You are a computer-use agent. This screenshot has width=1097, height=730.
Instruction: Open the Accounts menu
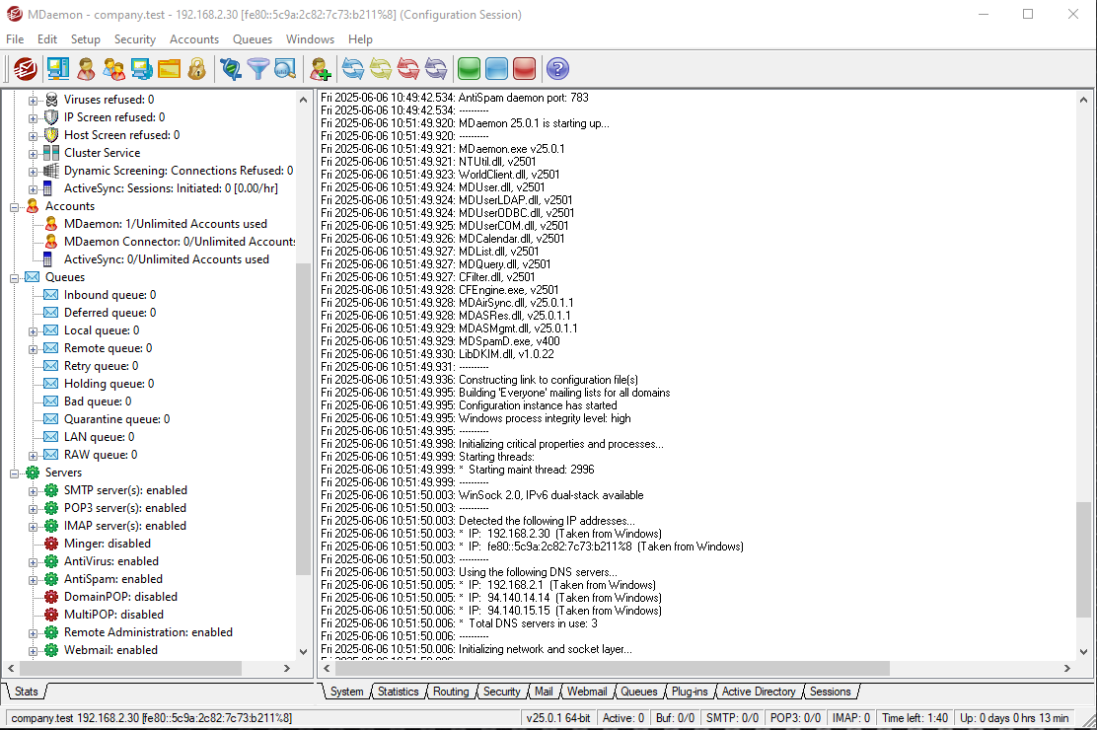coord(193,39)
